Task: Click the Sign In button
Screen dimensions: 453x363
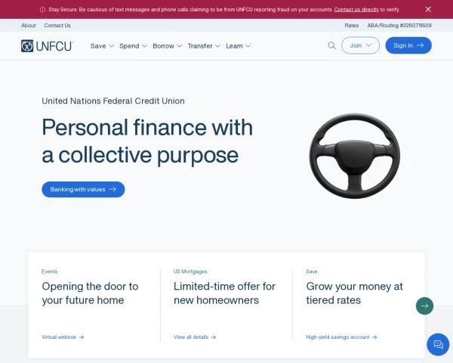Action: [408, 45]
